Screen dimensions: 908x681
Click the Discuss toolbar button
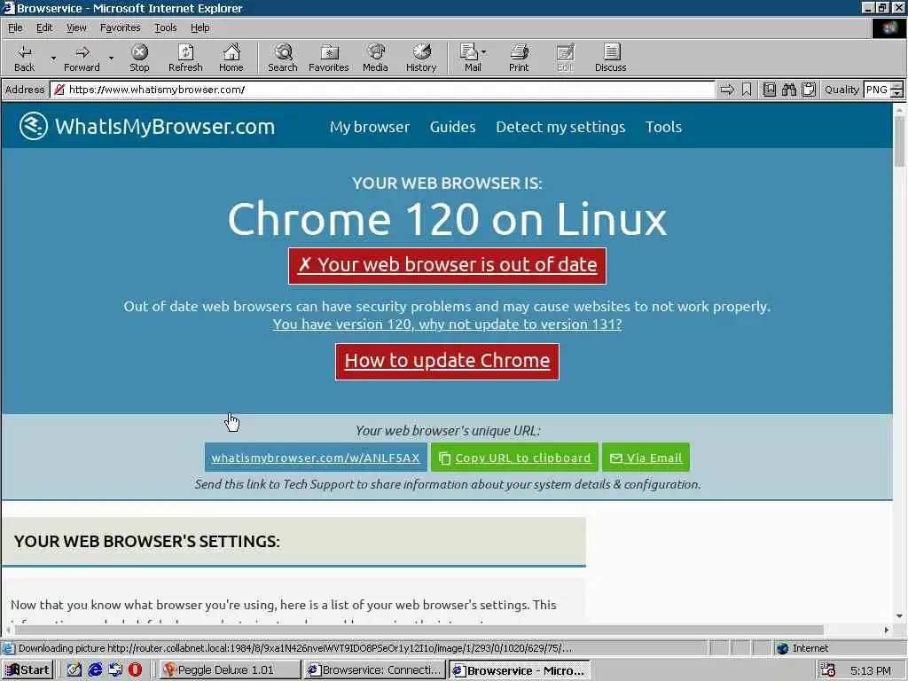[610, 58]
